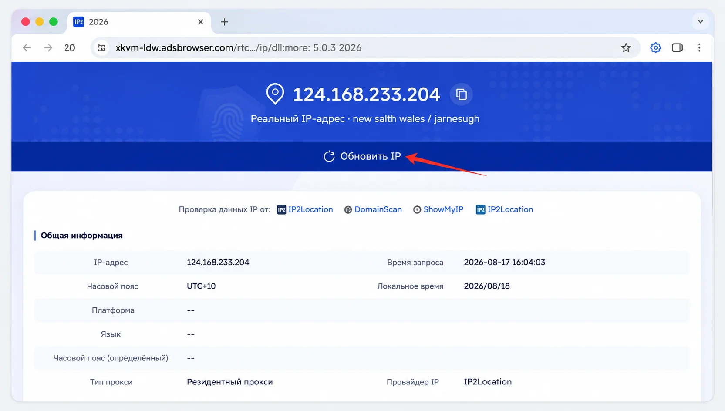Click the site info icon in address bar

101,48
